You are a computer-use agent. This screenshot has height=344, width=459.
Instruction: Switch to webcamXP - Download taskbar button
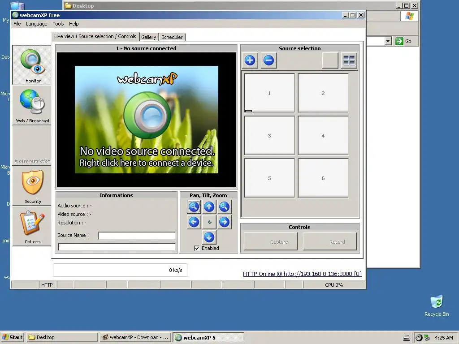(135, 337)
